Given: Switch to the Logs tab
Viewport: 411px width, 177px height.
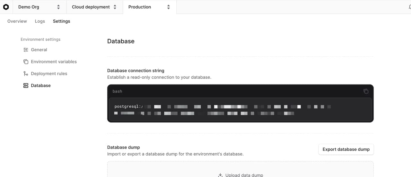Looking at the screenshot, I should [x=40, y=21].
